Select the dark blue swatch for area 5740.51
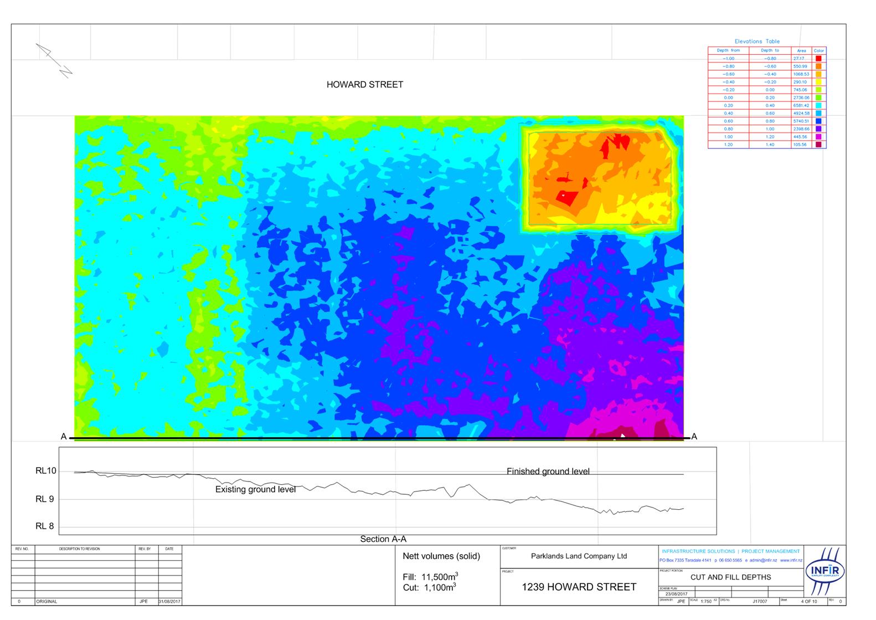The image size is (876, 620). coord(818,121)
